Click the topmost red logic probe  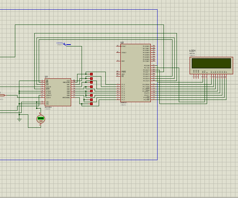91,74
